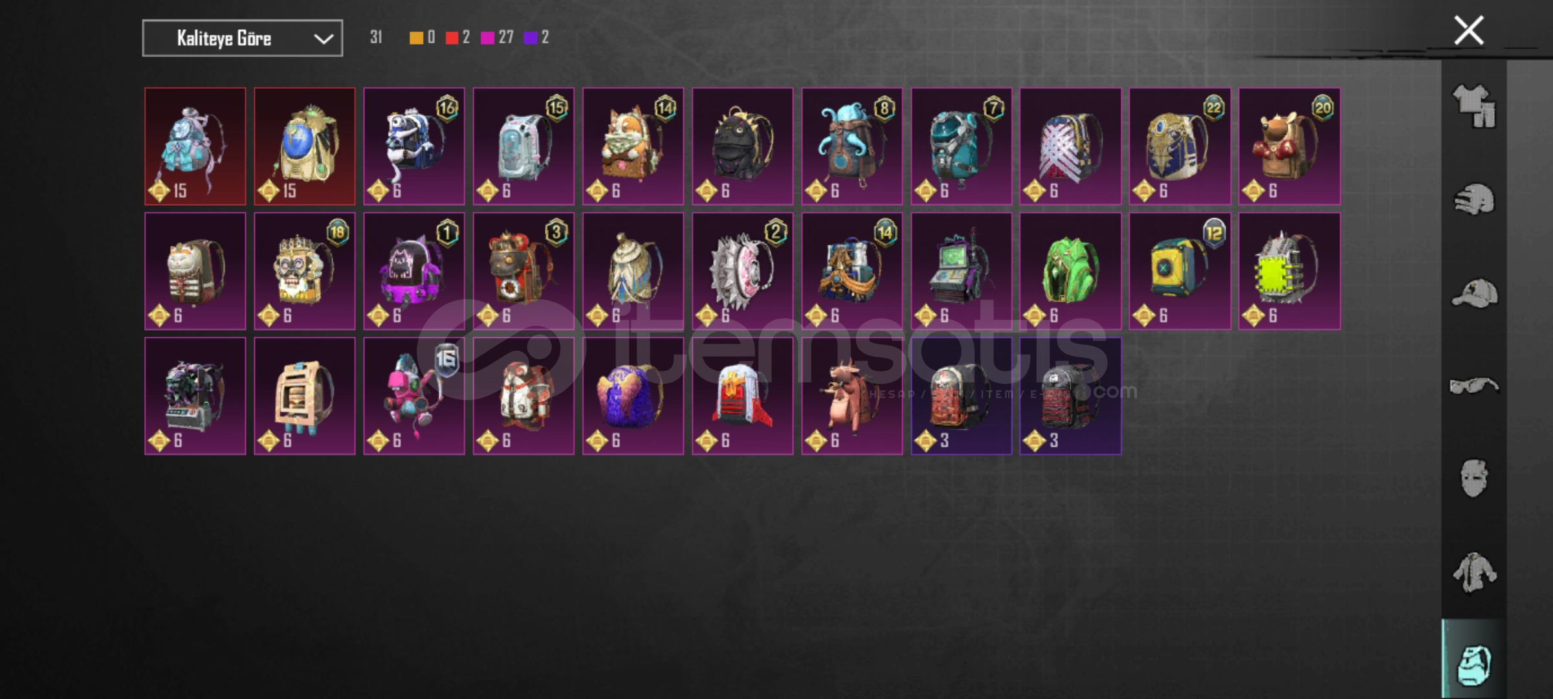Select the face mask category icon
1553x699 pixels.
pyautogui.click(x=1474, y=478)
